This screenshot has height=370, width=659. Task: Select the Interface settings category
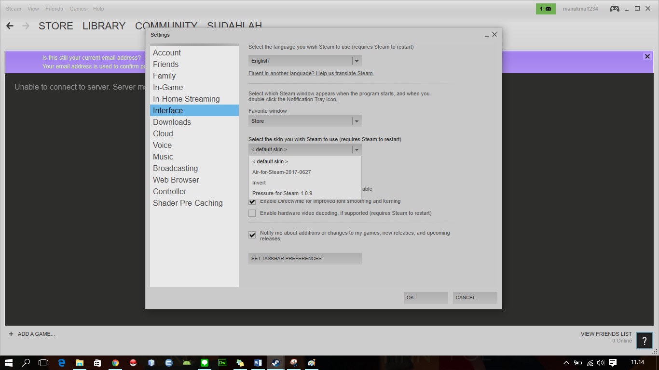[194, 110]
